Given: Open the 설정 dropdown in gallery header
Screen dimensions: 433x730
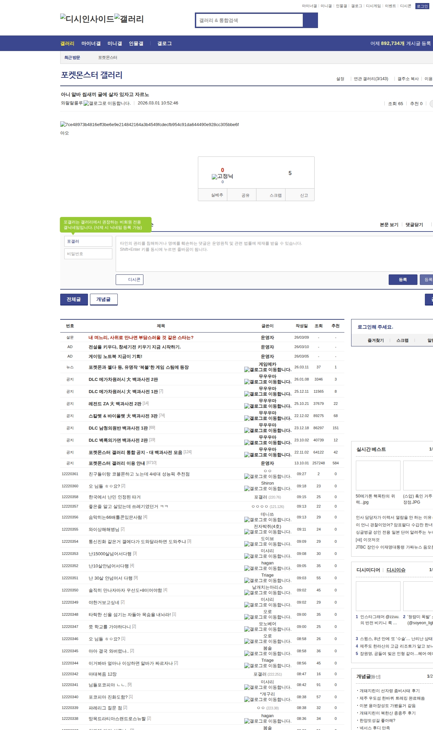Looking at the screenshot, I should coord(340,79).
